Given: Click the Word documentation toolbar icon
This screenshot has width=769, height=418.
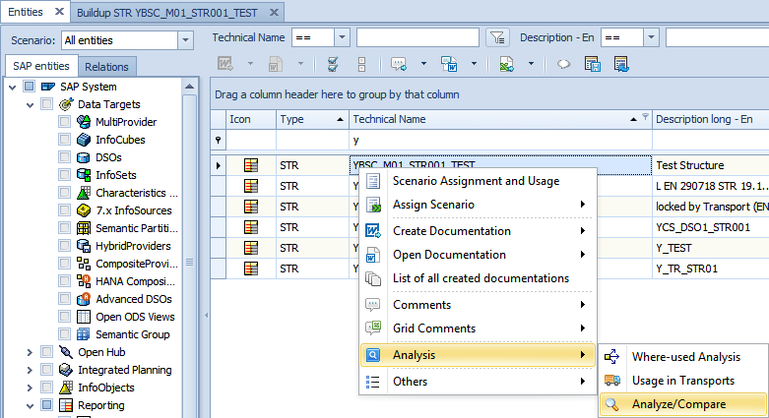Looking at the screenshot, I should point(449,65).
